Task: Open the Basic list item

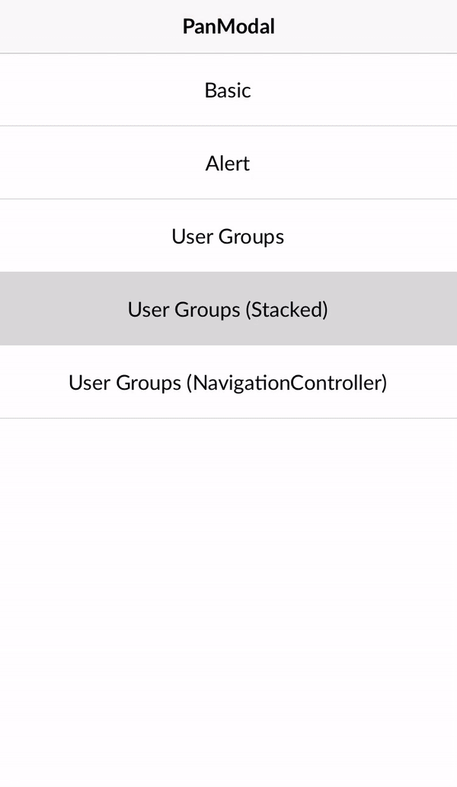Action: pyautogui.click(x=228, y=90)
